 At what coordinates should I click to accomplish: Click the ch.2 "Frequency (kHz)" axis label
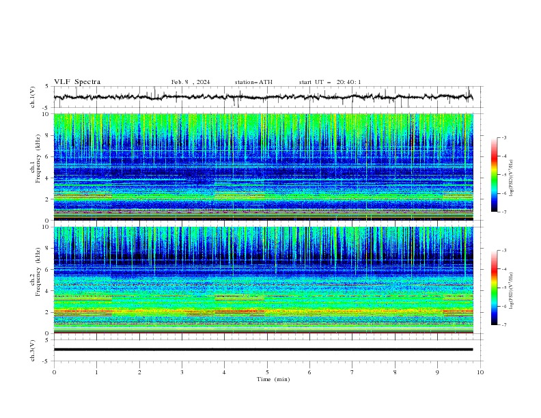coord(38,272)
